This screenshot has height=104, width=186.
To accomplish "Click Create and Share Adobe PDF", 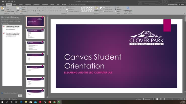I will click(128, 9).
